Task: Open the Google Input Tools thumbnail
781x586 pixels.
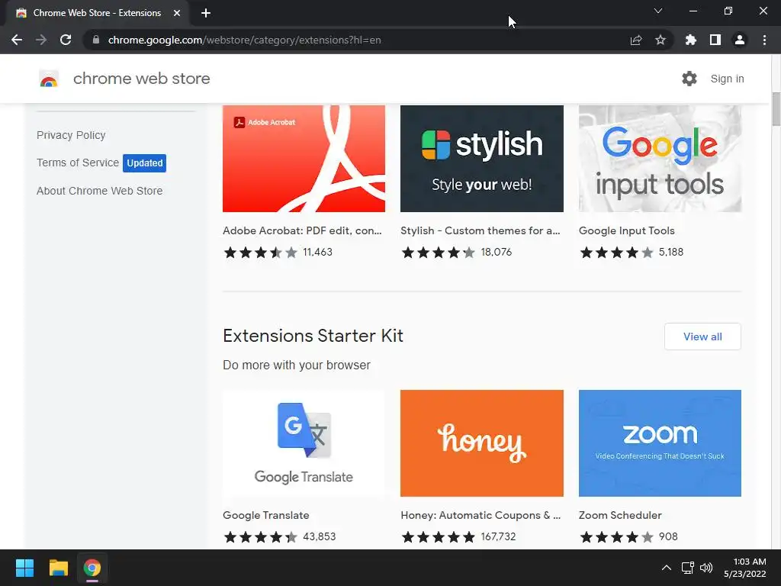Action: pyautogui.click(x=660, y=159)
